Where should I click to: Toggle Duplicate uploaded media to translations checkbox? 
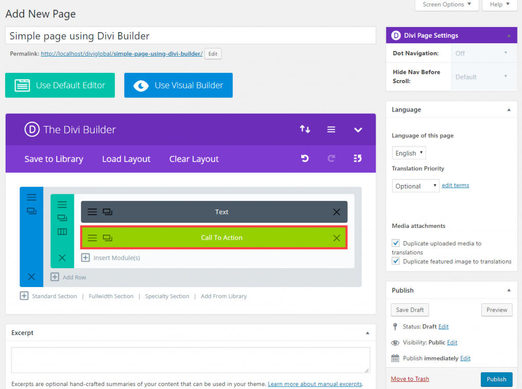click(396, 243)
